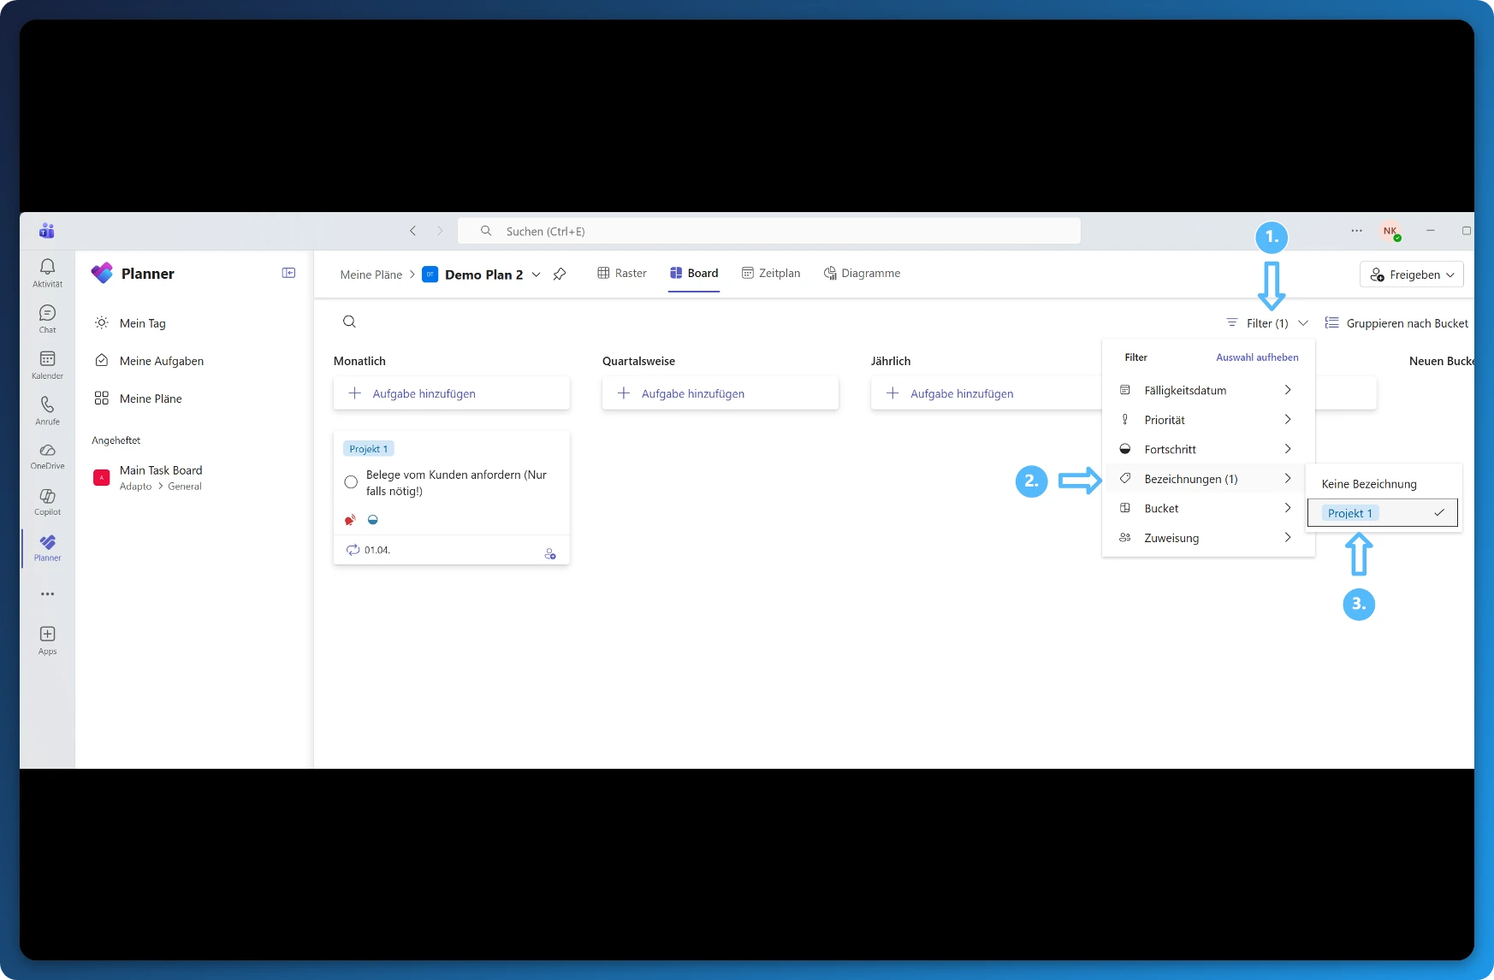Expand the Priorität filter submenu
Screen dimensions: 1494x980
tap(1207, 420)
